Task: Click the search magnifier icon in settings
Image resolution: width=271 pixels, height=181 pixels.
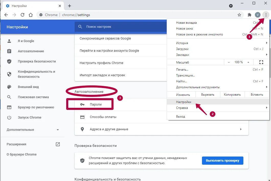Action: (80, 27)
